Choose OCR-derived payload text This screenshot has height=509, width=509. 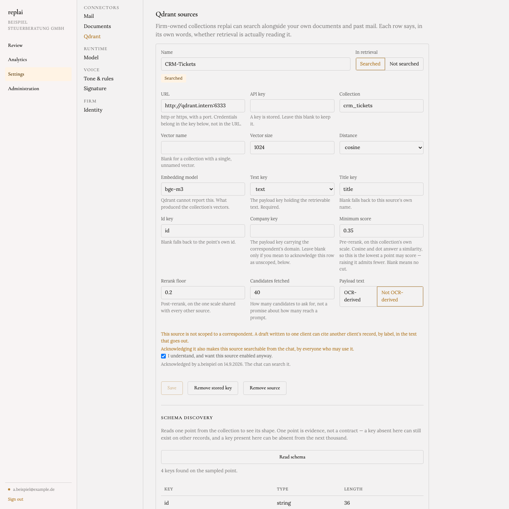pos(358,296)
